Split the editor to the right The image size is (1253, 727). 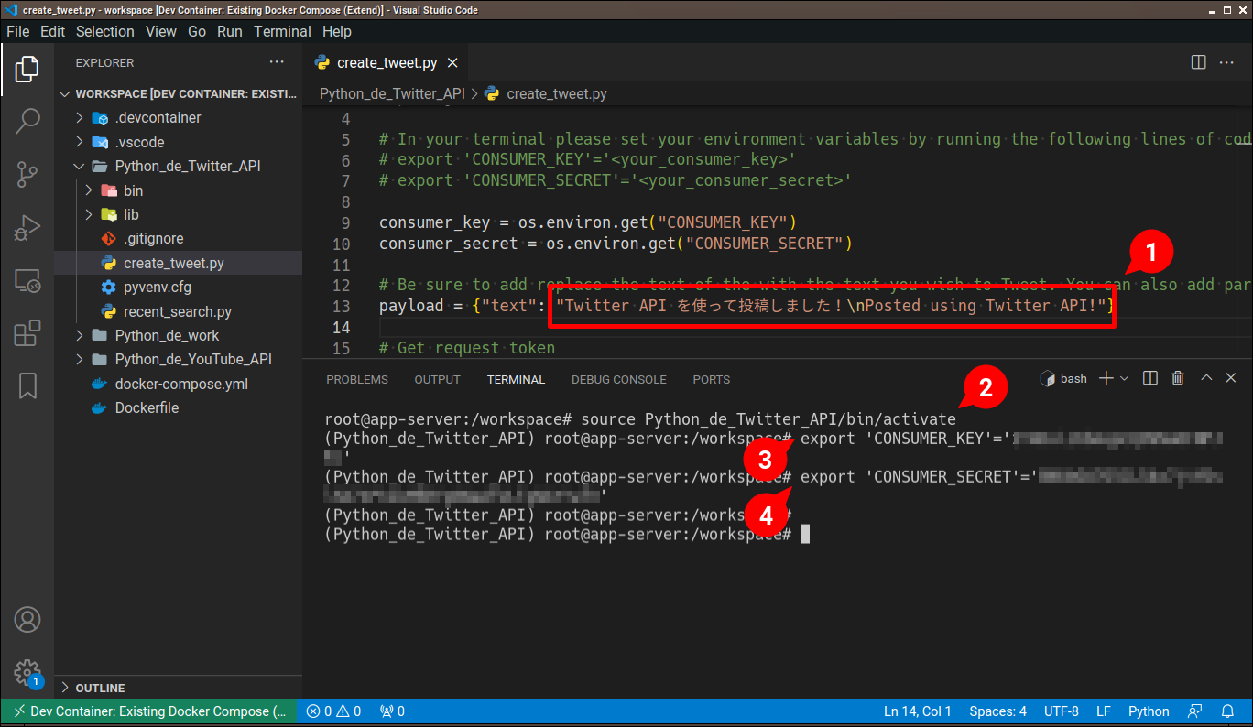[x=1198, y=61]
